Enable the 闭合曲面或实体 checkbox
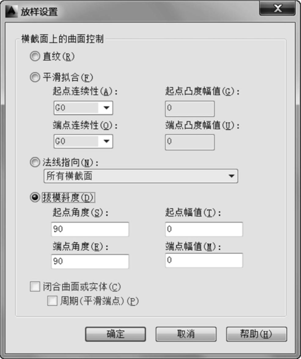Screen dimensions: 301x359 pos(35,287)
